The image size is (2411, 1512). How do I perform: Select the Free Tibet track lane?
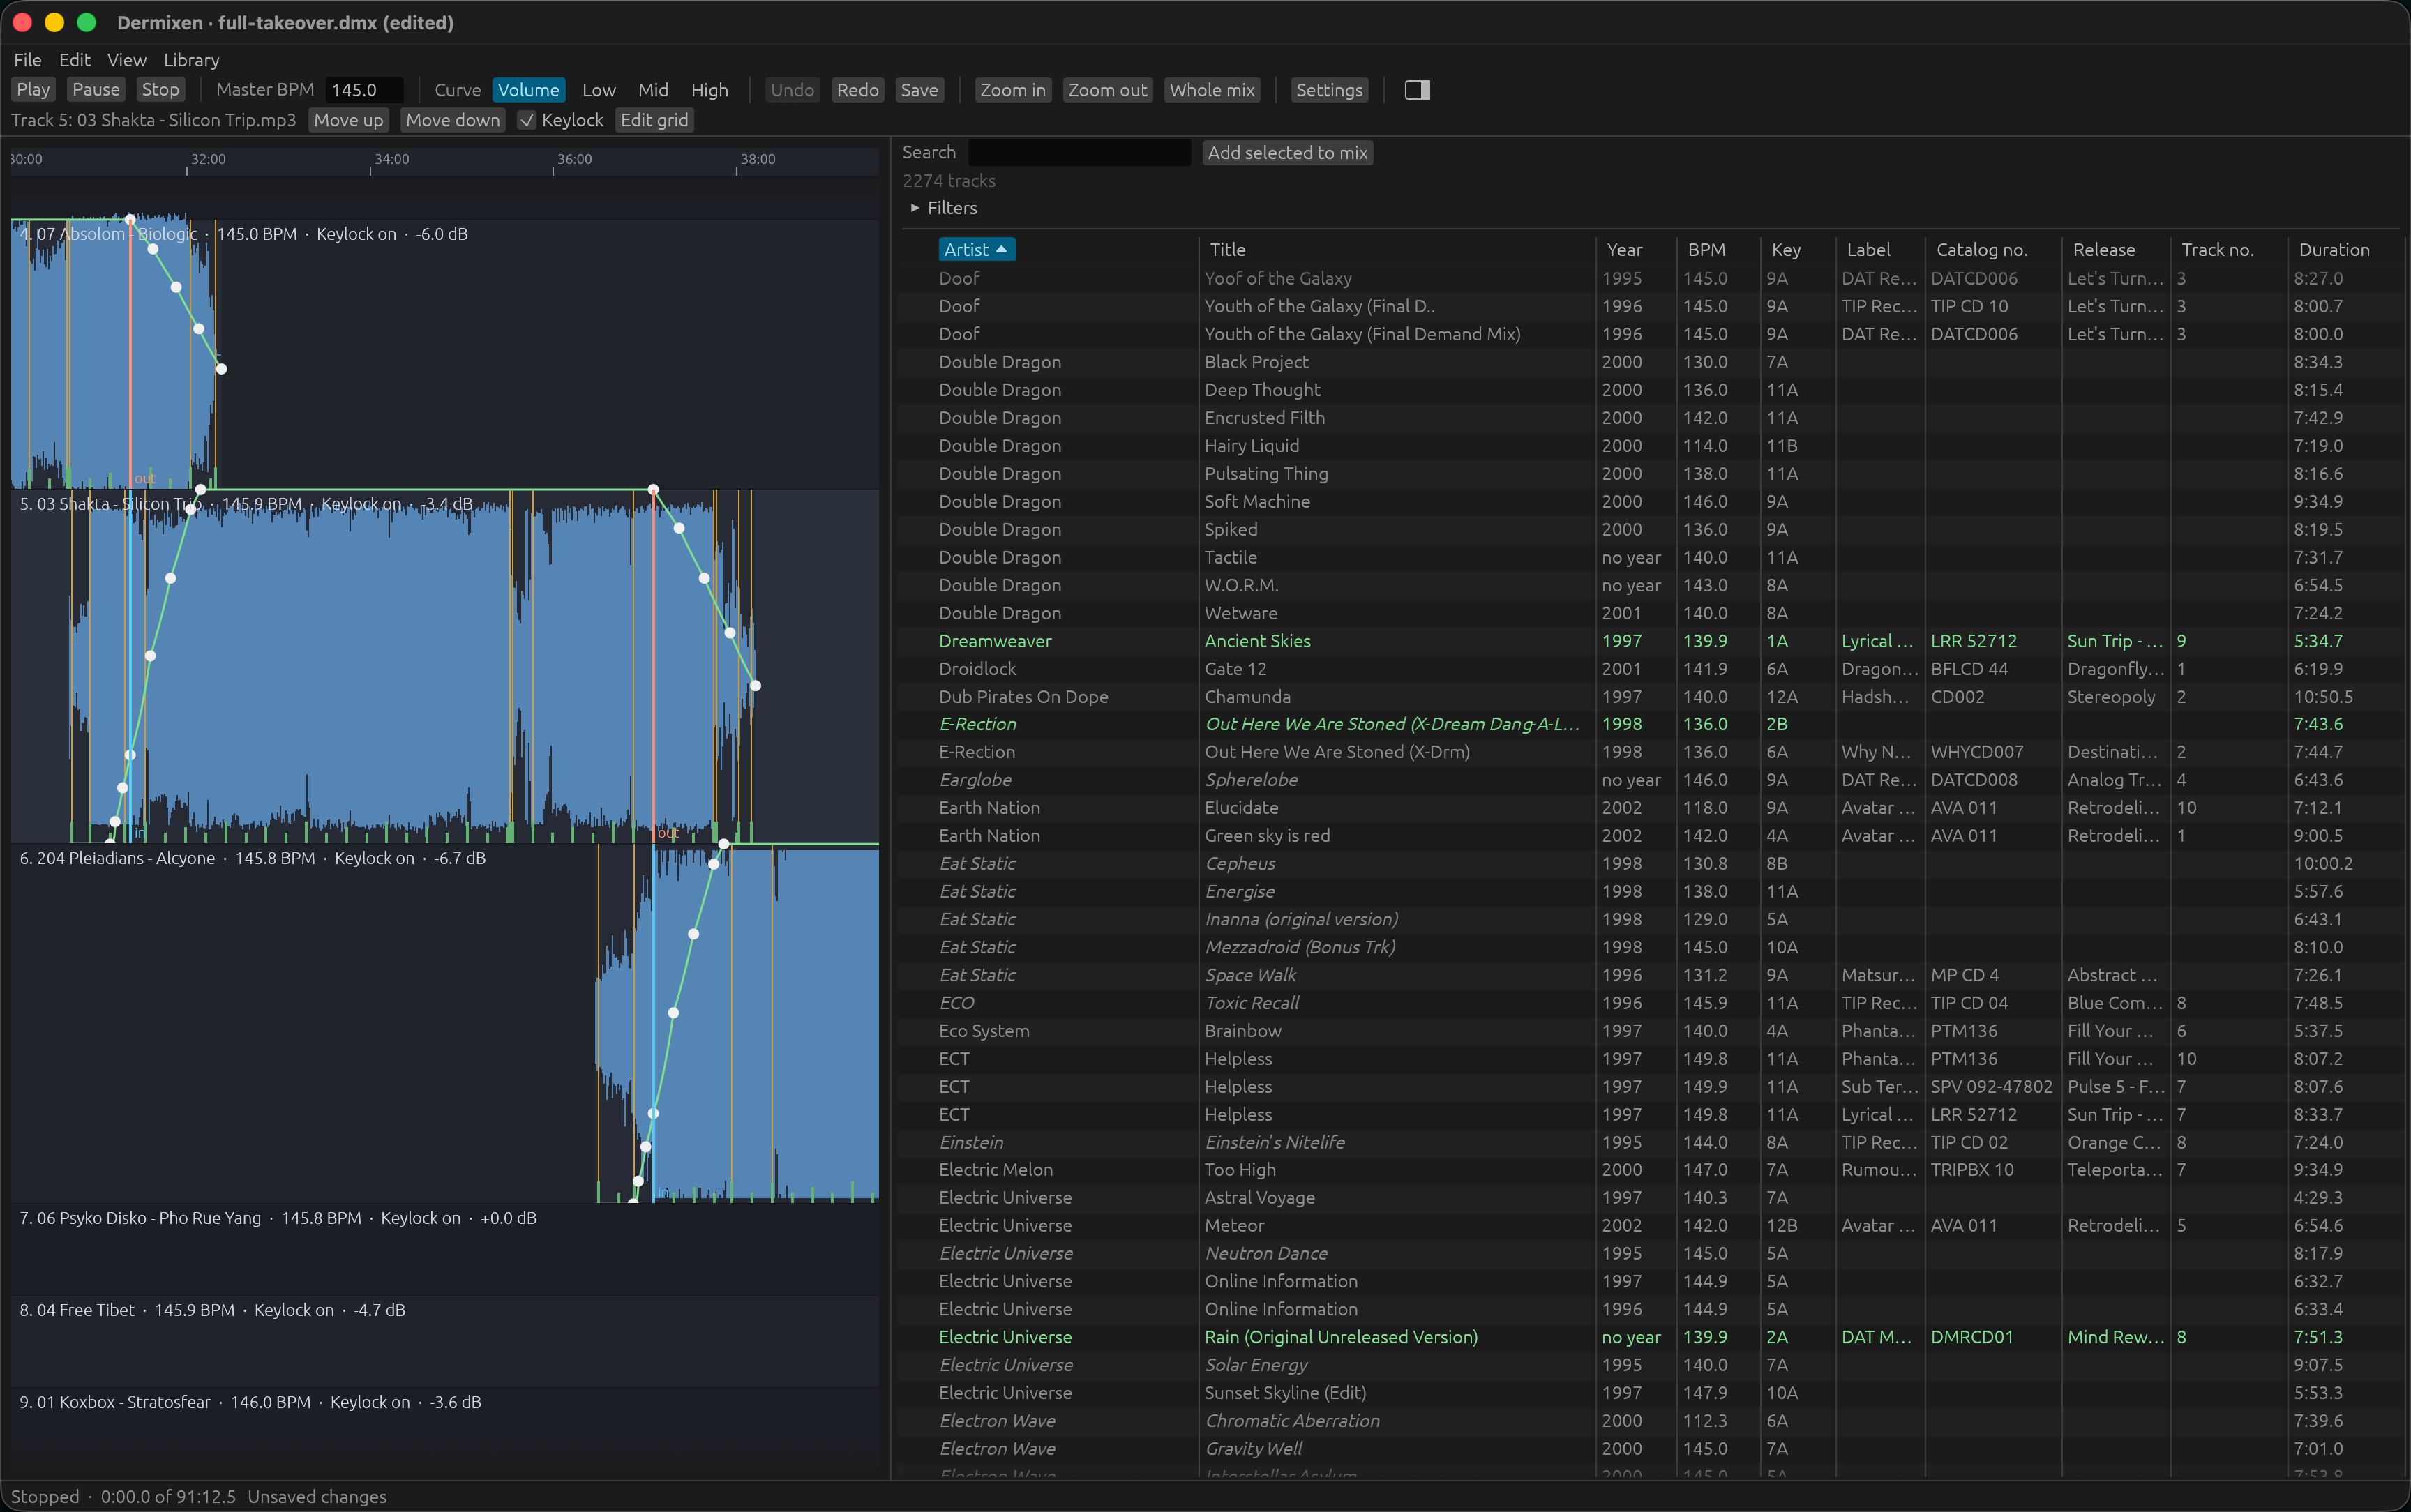[445, 1341]
